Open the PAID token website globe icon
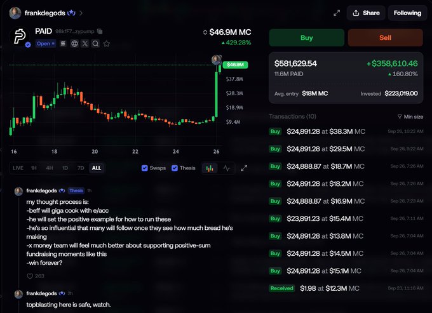Image resolution: width=432 pixels, height=313 pixels. tap(74, 44)
